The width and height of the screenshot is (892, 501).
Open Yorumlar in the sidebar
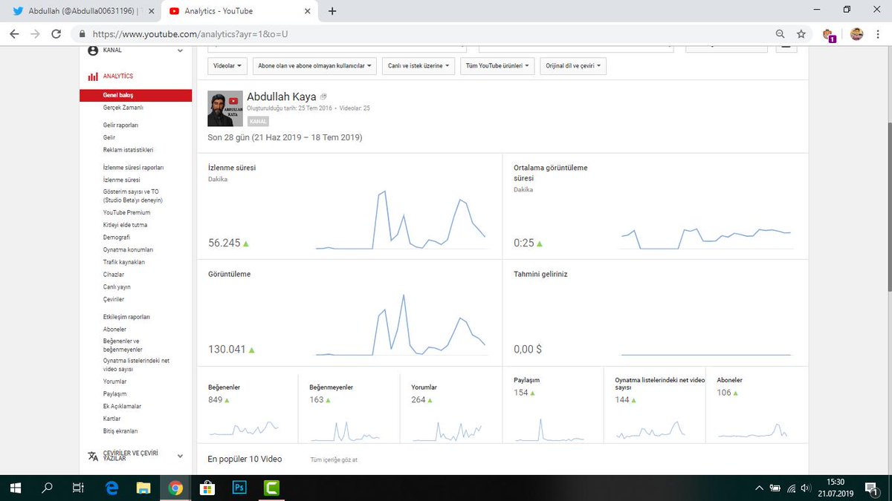tap(114, 382)
